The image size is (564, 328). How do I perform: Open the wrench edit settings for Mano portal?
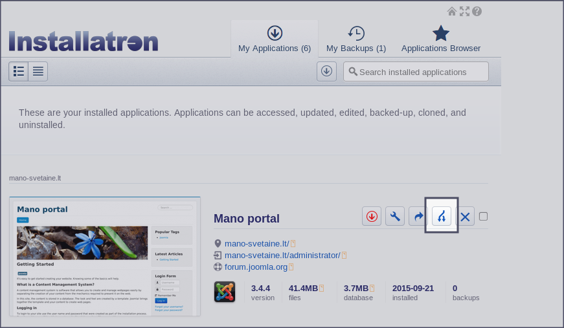(394, 217)
